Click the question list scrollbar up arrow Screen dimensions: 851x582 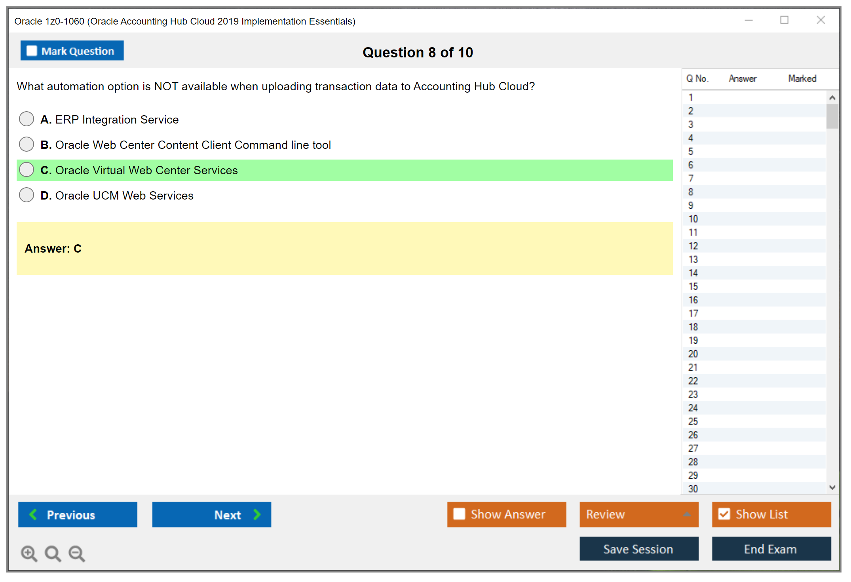tap(832, 97)
